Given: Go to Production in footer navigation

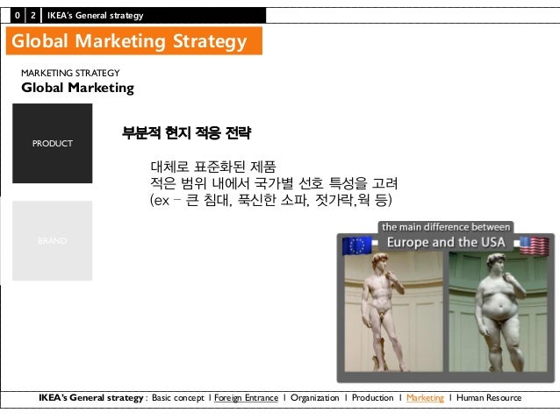Looking at the screenshot, I should [372, 397].
